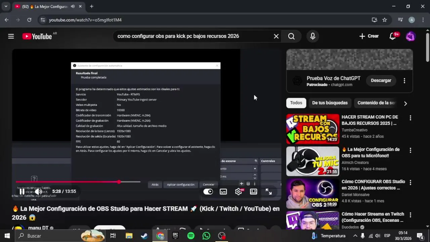Open Steam from the taskbar
430x242 pixels.
[x=144, y=236]
